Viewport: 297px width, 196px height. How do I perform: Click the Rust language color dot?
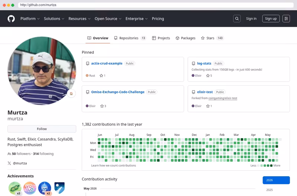pos(87,76)
